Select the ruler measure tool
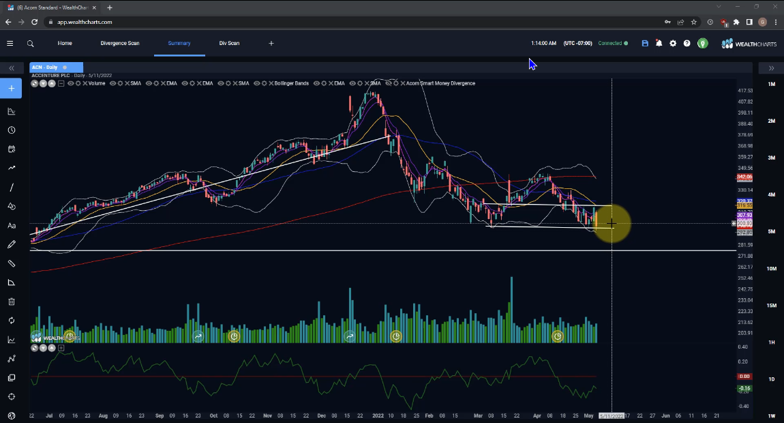Screen dimensions: 784x423 click(12, 263)
